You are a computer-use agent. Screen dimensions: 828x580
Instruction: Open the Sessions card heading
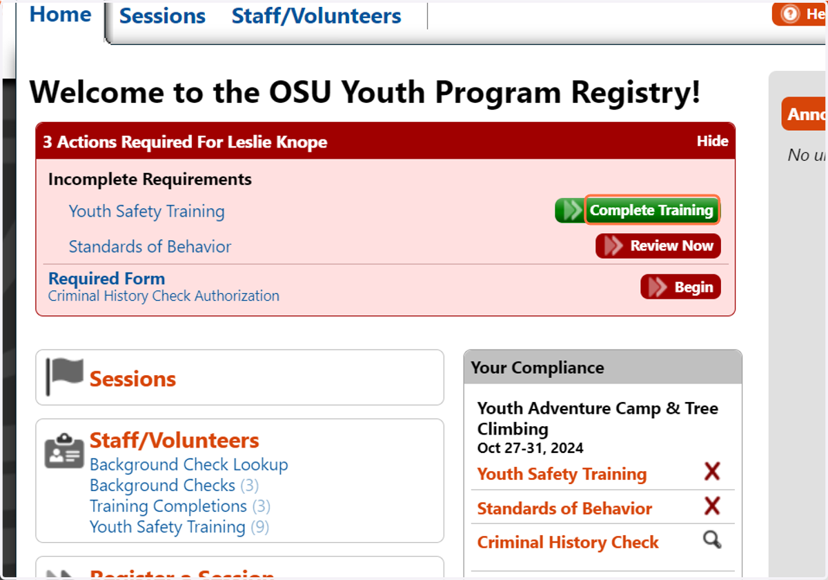click(x=132, y=379)
